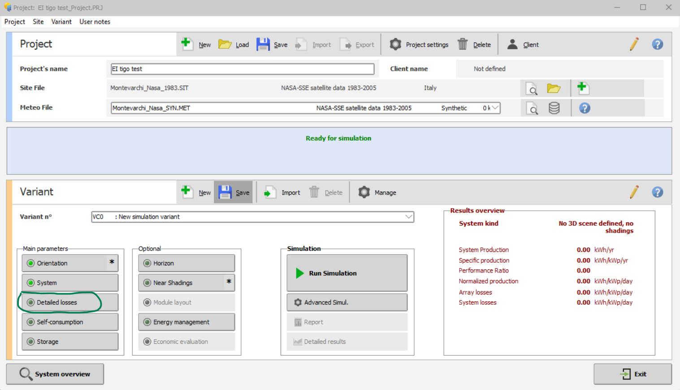
Task: Open Project settings gear icon
Action: [x=395, y=44]
